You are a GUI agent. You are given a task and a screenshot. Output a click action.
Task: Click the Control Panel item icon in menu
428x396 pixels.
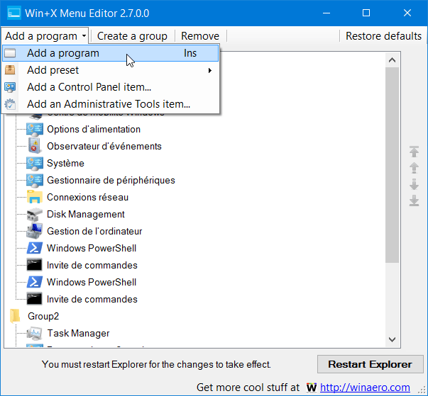click(x=10, y=87)
